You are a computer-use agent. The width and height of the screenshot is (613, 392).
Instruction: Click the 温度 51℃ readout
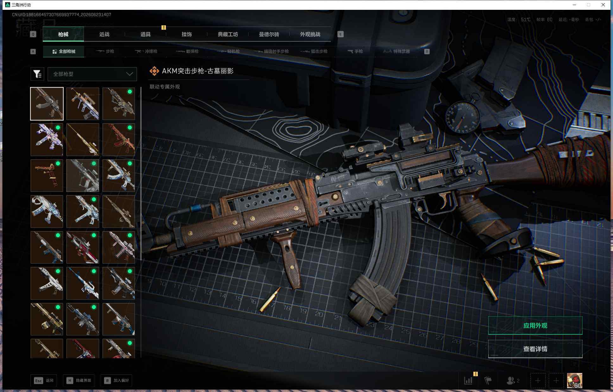point(519,20)
